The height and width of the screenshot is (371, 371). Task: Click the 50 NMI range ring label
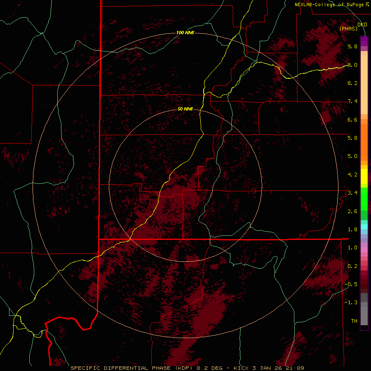[185, 109]
